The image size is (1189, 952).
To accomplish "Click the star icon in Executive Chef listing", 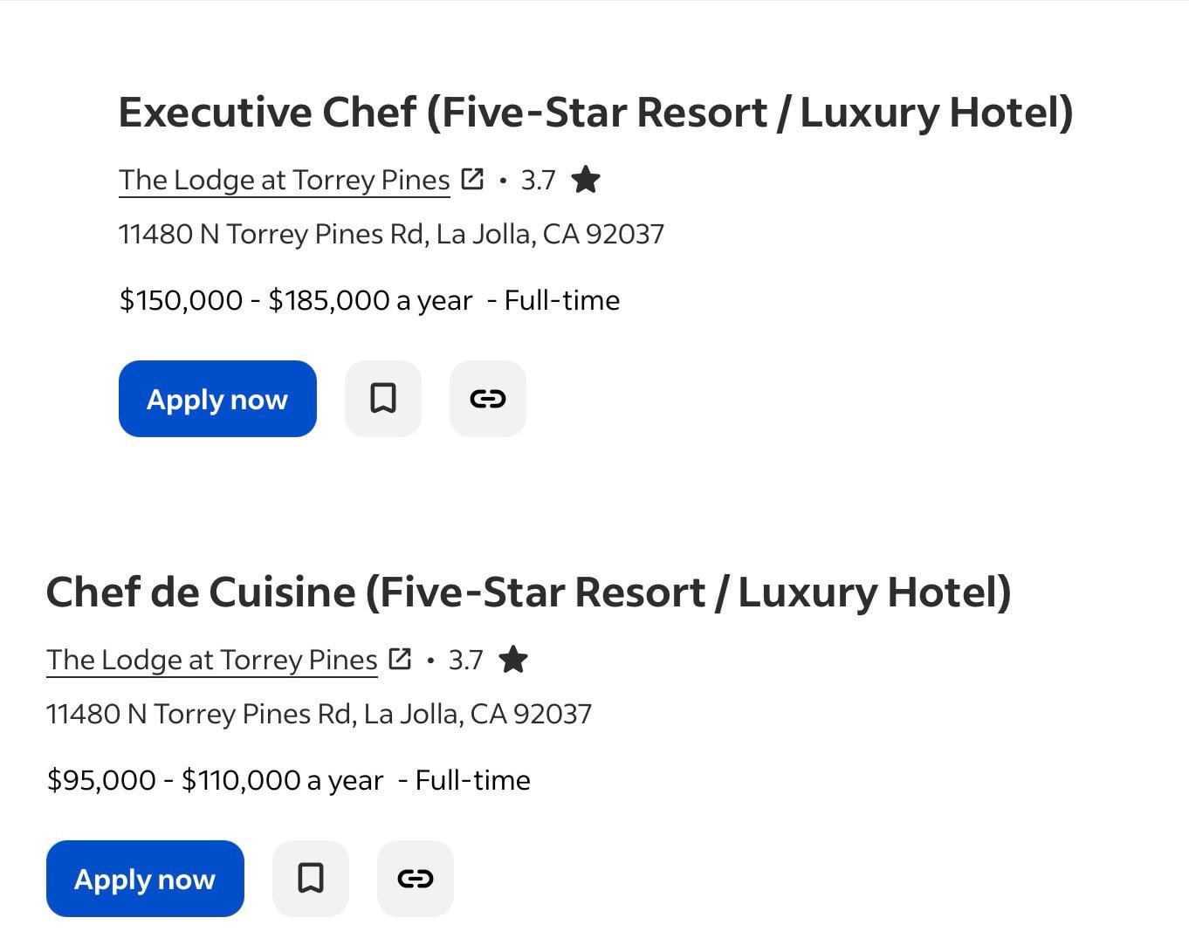I will (586, 180).
